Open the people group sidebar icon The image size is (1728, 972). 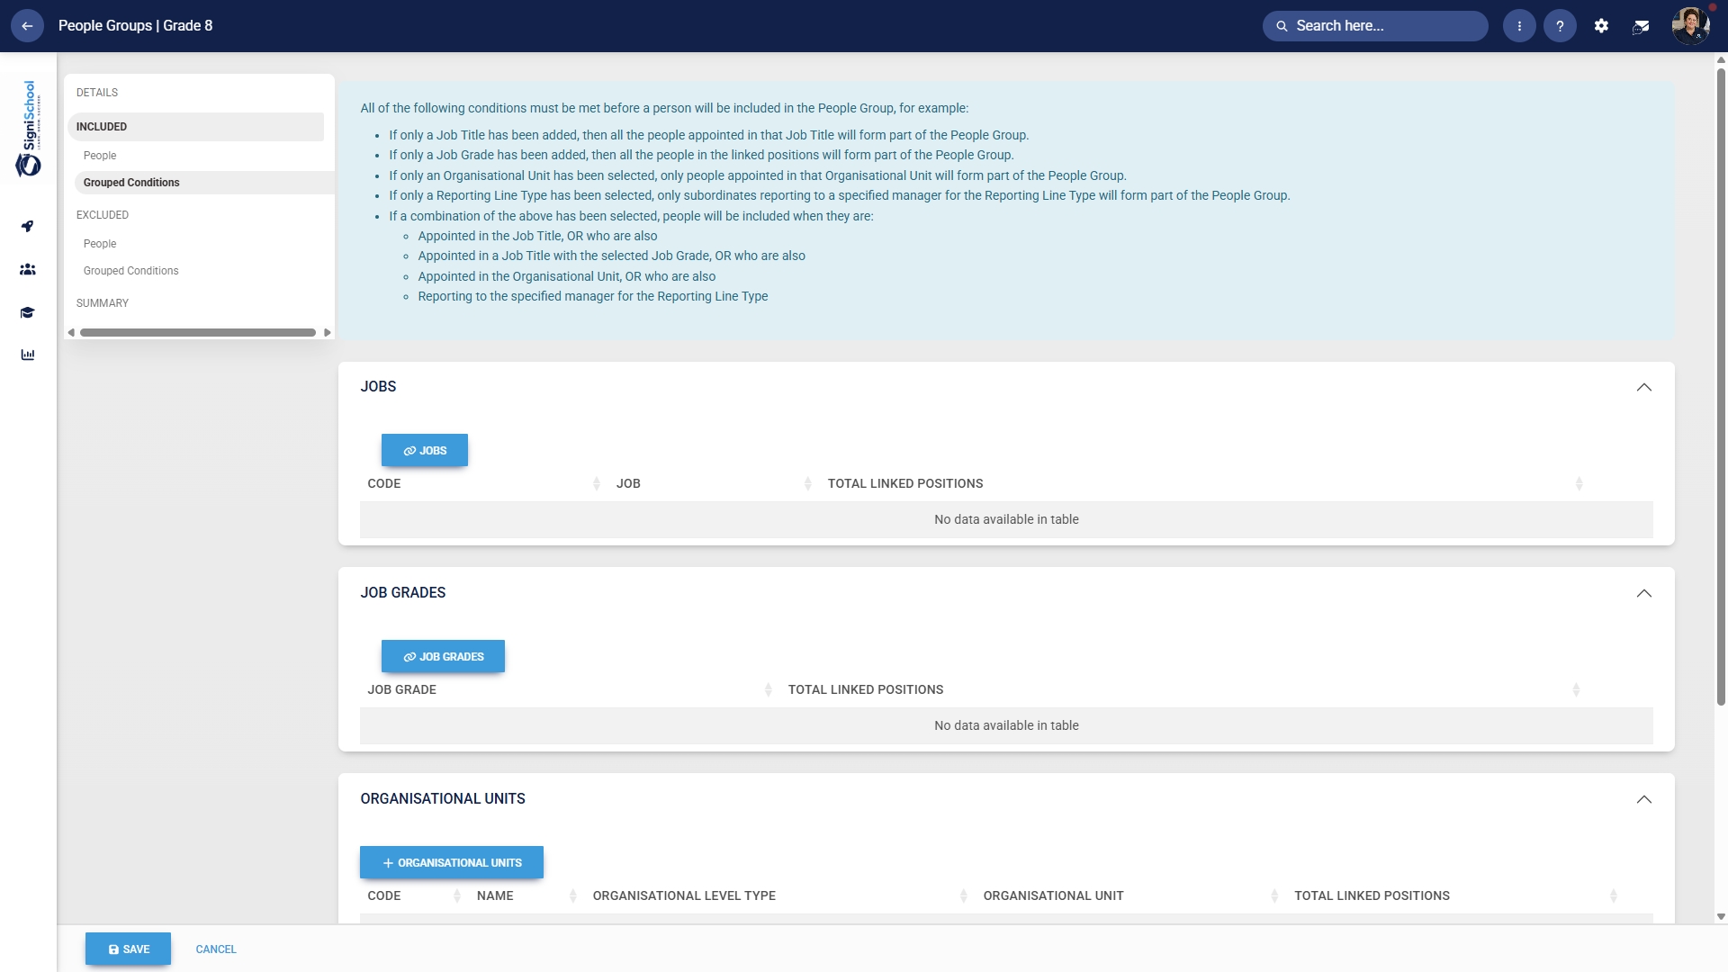(28, 269)
